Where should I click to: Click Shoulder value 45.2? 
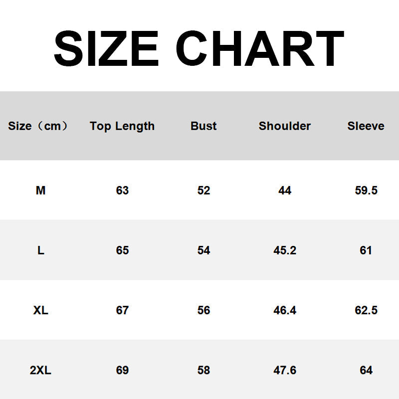pyautogui.click(x=285, y=250)
